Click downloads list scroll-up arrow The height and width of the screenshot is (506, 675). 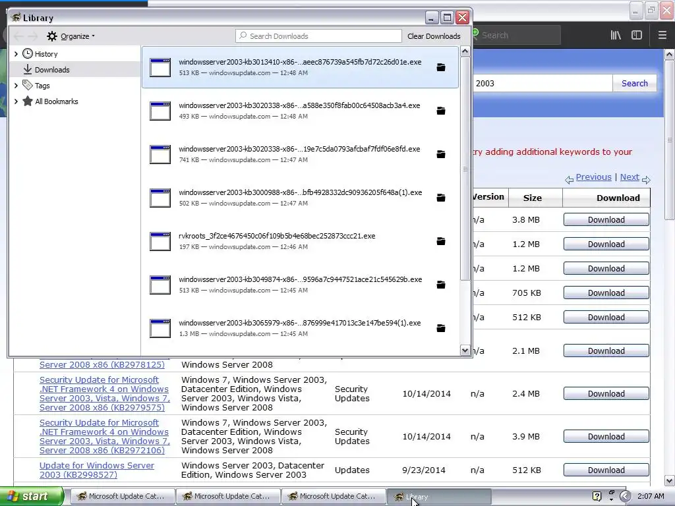(x=465, y=51)
